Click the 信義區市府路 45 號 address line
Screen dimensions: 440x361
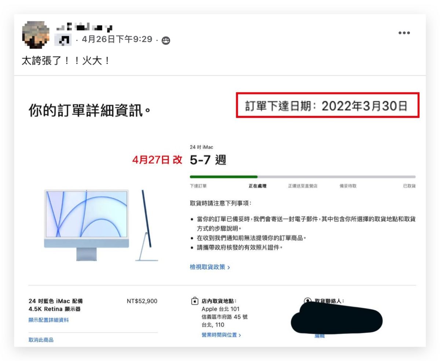pos(224,317)
